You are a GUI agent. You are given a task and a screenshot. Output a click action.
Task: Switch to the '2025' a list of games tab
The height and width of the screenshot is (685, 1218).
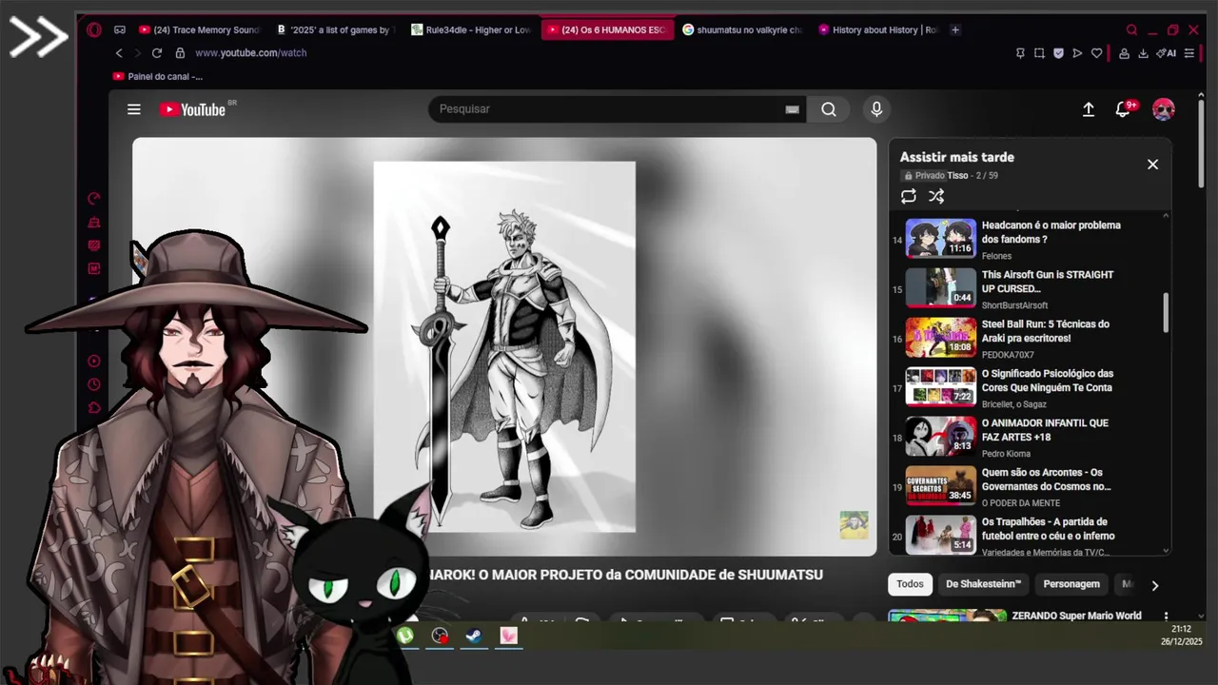pyautogui.click(x=334, y=29)
